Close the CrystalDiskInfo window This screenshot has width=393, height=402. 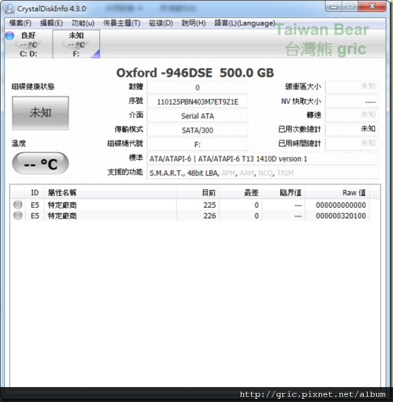(x=372, y=6)
